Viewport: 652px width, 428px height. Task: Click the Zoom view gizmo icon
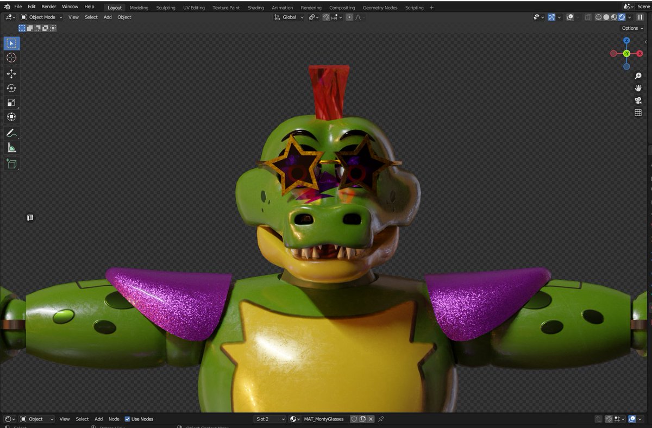click(638, 76)
